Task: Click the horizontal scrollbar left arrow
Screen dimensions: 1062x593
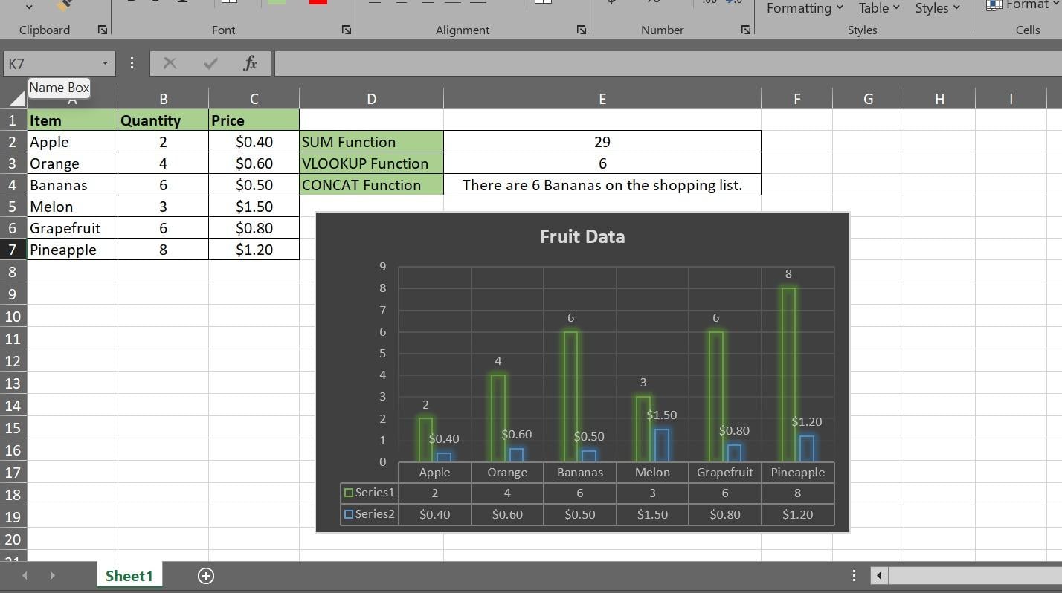Action: [x=879, y=575]
